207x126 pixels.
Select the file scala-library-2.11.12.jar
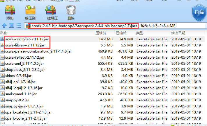(25, 45)
